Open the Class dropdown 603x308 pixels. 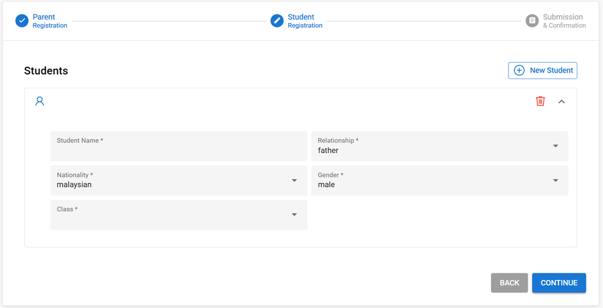pos(178,214)
